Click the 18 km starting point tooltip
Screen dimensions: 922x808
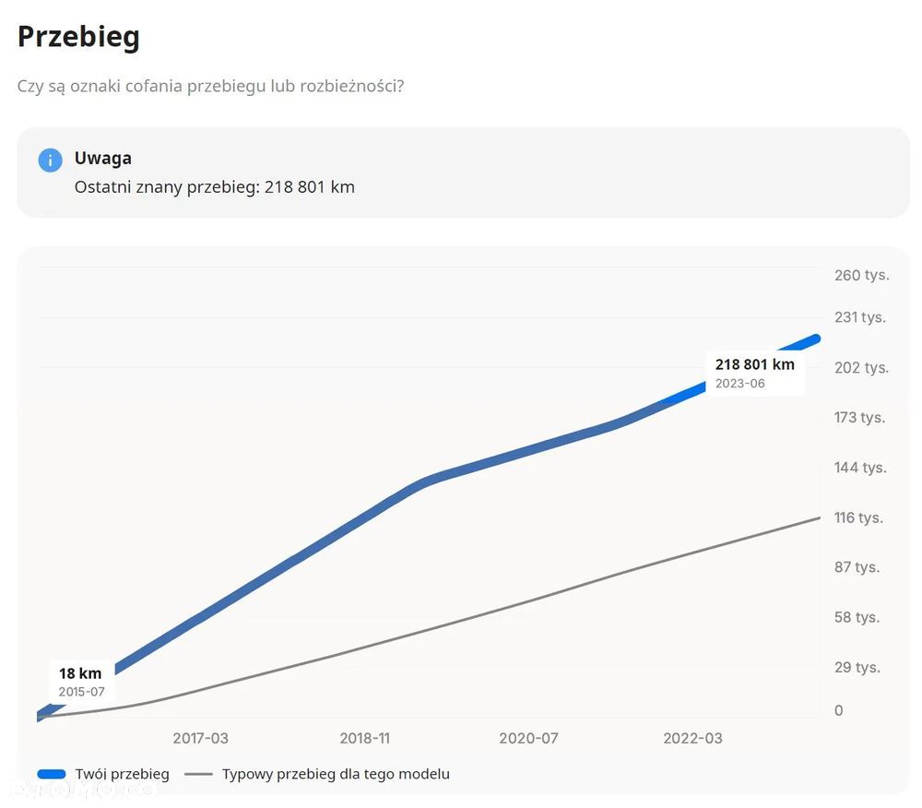pyautogui.click(x=81, y=681)
